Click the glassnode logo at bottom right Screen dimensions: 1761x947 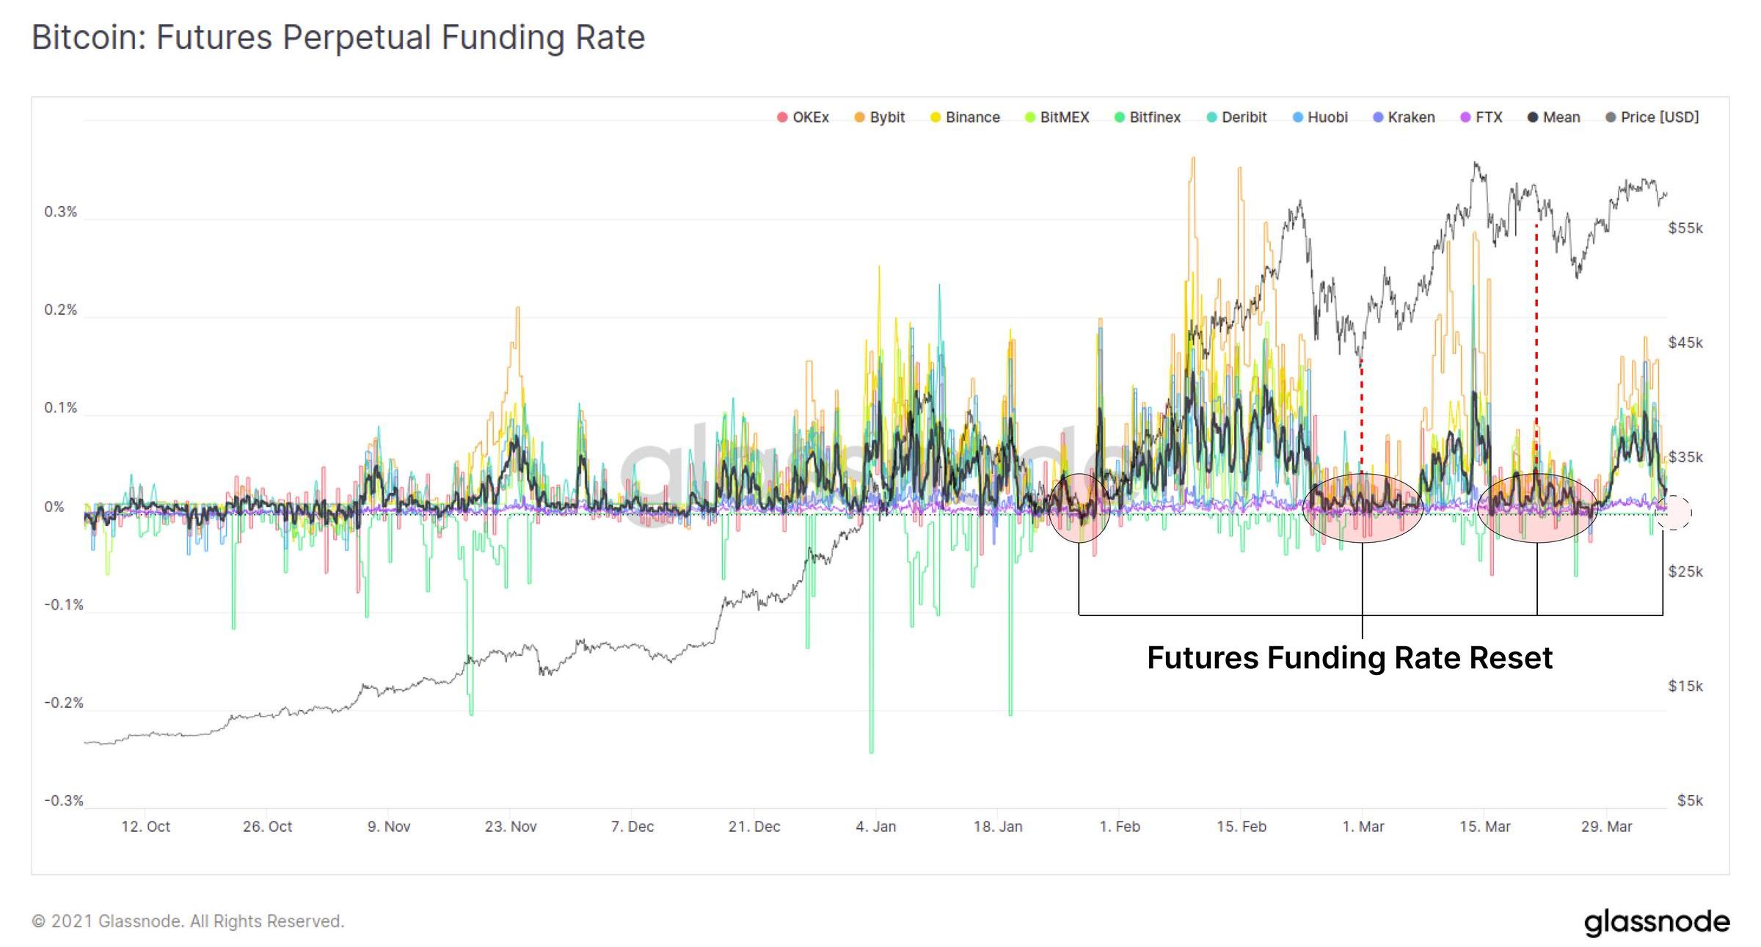click(x=1657, y=921)
